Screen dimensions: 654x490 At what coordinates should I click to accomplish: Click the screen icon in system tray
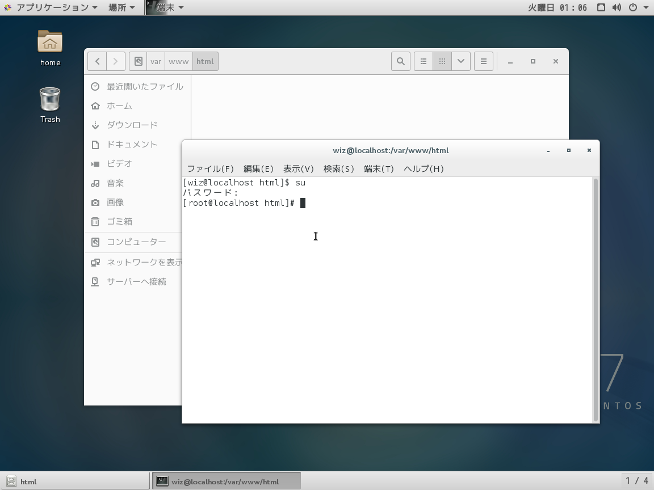[x=601, y=7]
